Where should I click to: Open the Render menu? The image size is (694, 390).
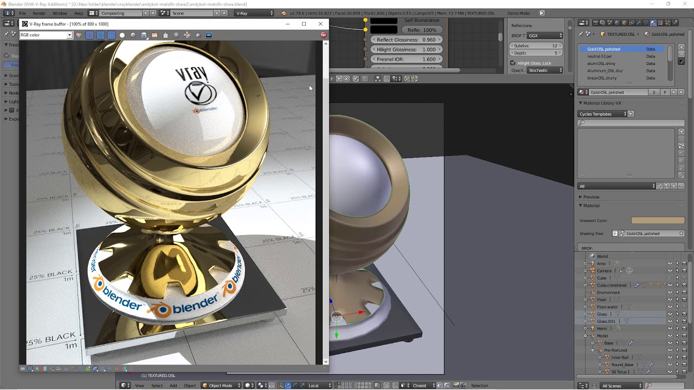(39, 13)
